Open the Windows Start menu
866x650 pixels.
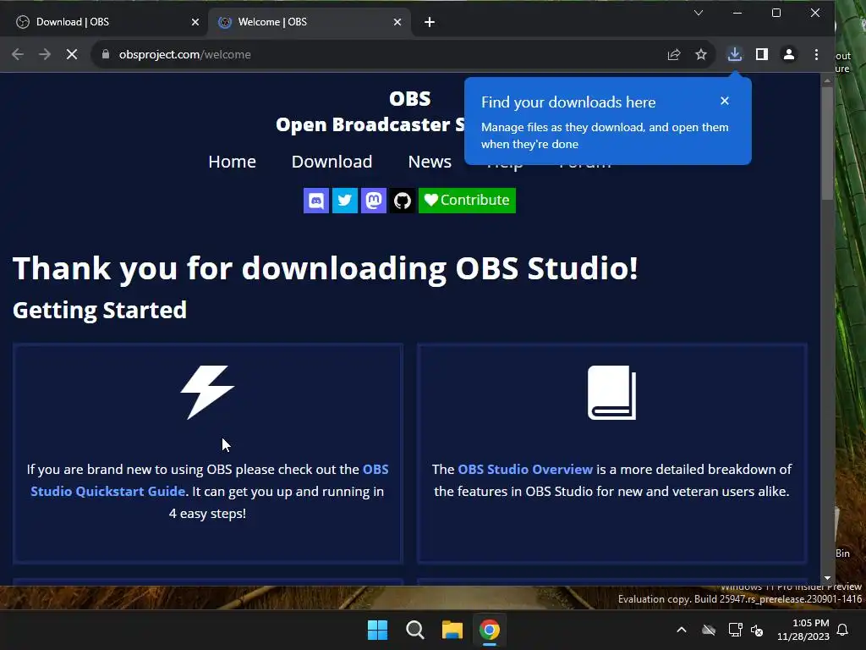(x=378, y=630)
